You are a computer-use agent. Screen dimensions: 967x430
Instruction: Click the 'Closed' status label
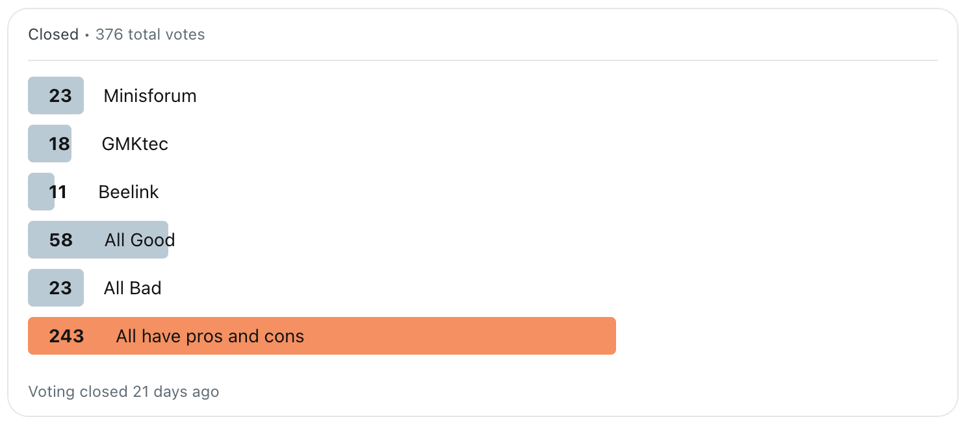click(53, 34)
